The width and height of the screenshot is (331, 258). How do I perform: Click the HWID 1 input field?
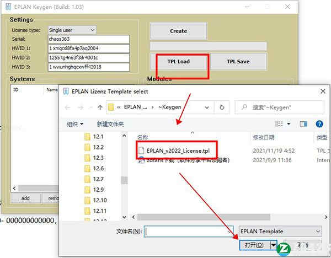click(x=89, y=49)
